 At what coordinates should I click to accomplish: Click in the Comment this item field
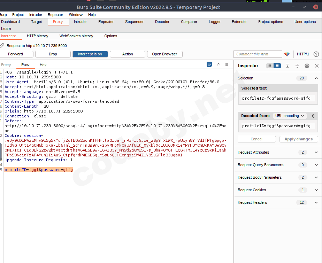coord(258,54)
